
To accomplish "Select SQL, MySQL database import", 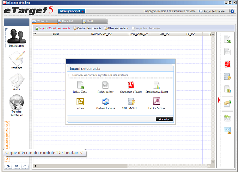I will 131,102.
